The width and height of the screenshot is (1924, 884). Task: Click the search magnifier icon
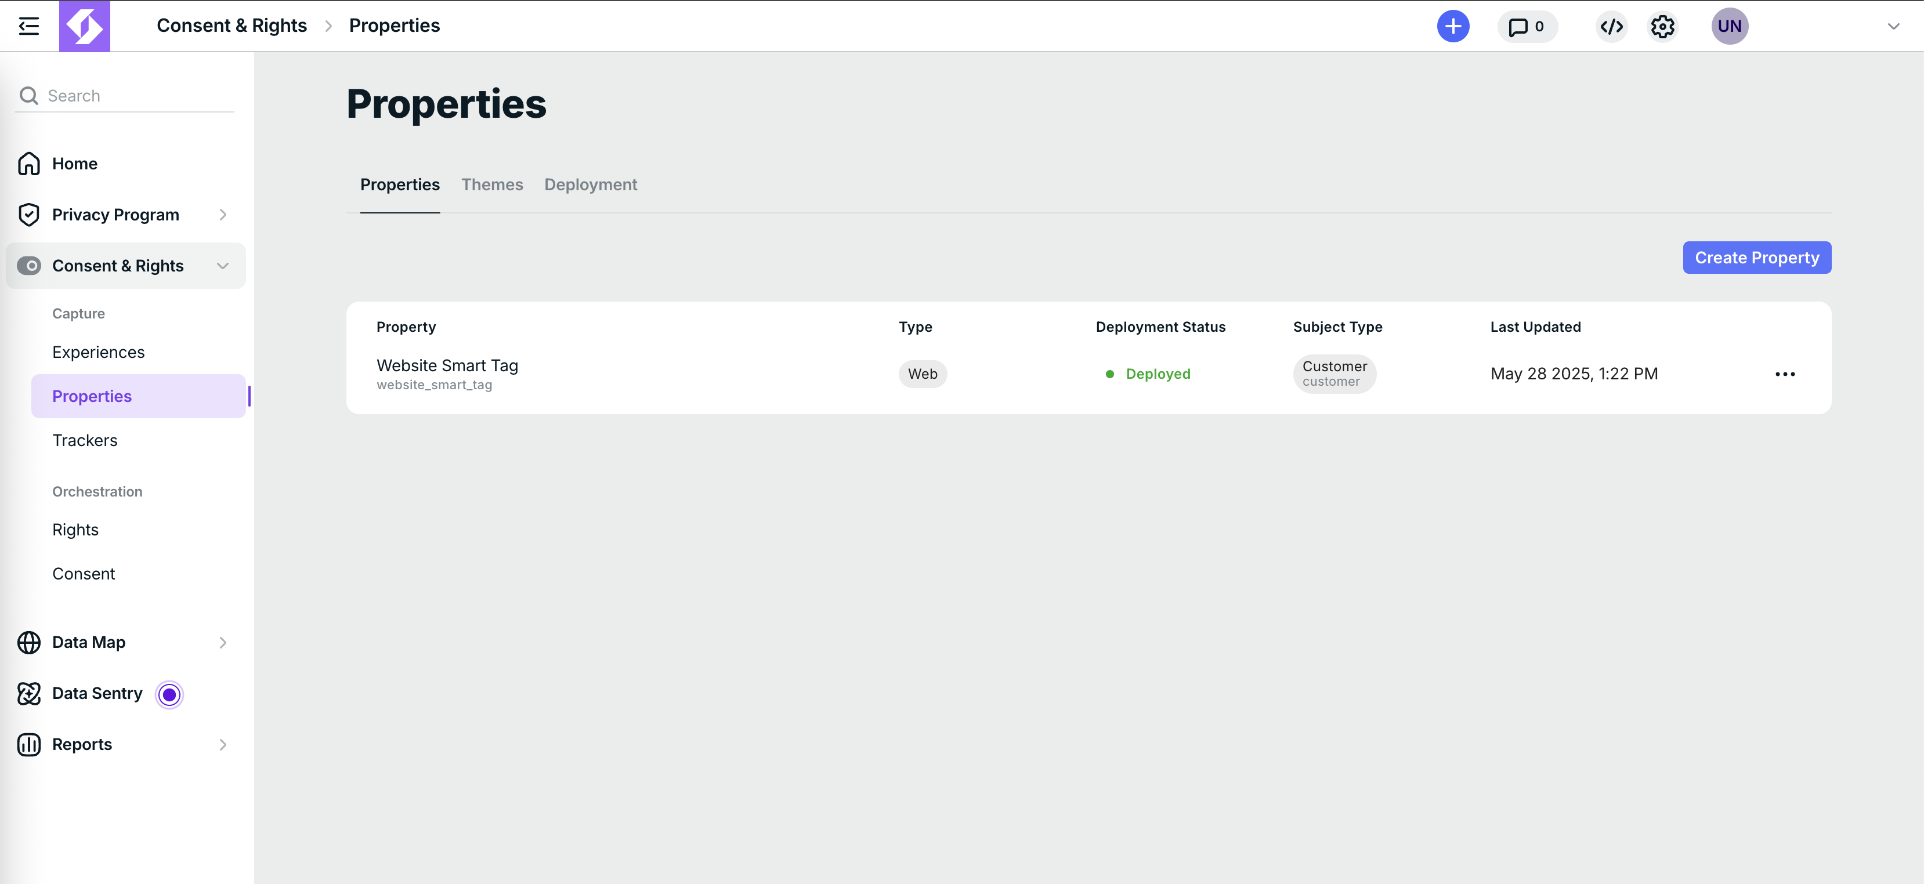click(29, 96)
